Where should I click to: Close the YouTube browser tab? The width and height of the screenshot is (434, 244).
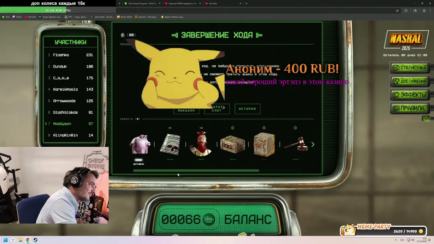[240, 3]
